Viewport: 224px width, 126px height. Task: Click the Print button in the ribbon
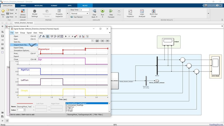pos(10,17)
